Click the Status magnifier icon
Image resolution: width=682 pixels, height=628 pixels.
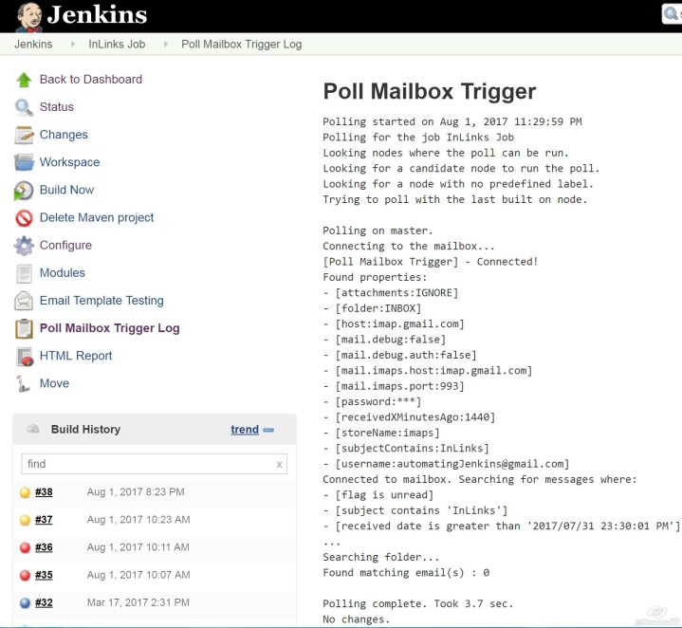(x=24, y=107)
